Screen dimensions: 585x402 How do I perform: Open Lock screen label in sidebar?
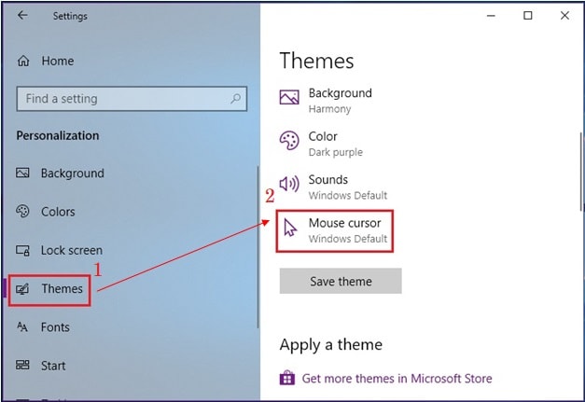coord(71,250)
